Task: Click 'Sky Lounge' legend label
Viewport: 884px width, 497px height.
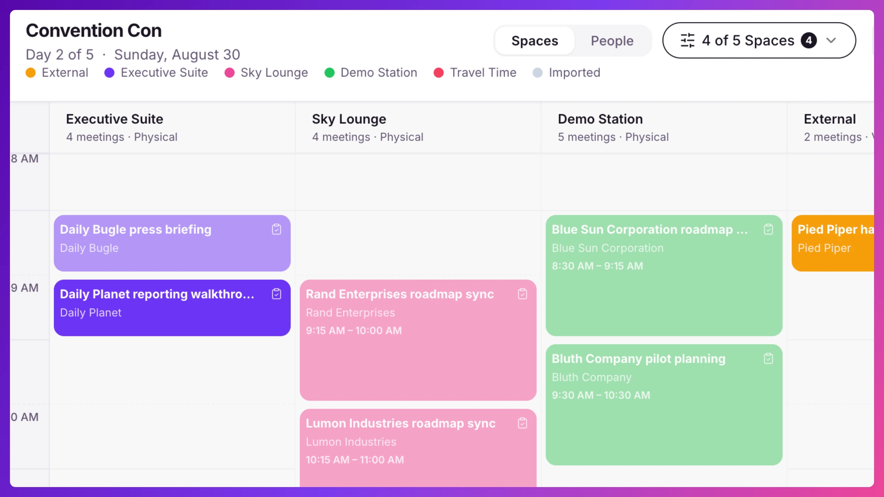Action: [x=274, y=73]
